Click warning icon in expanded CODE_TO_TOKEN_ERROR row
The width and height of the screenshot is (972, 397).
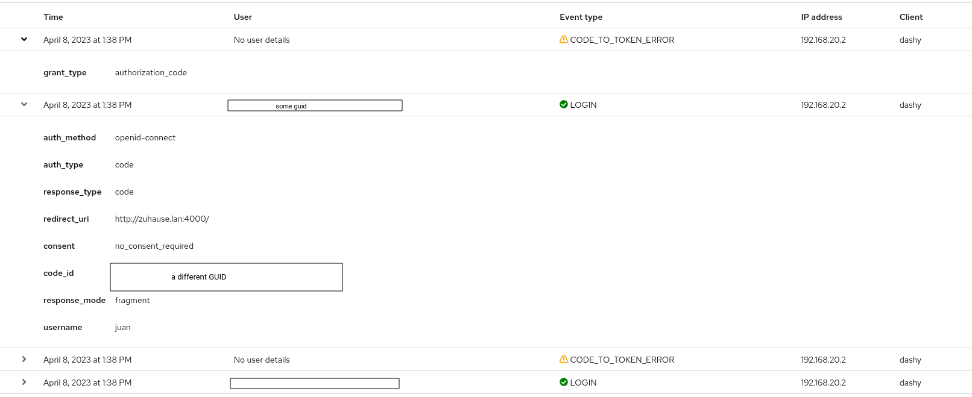pyautogui.click(x=564, y=40)
